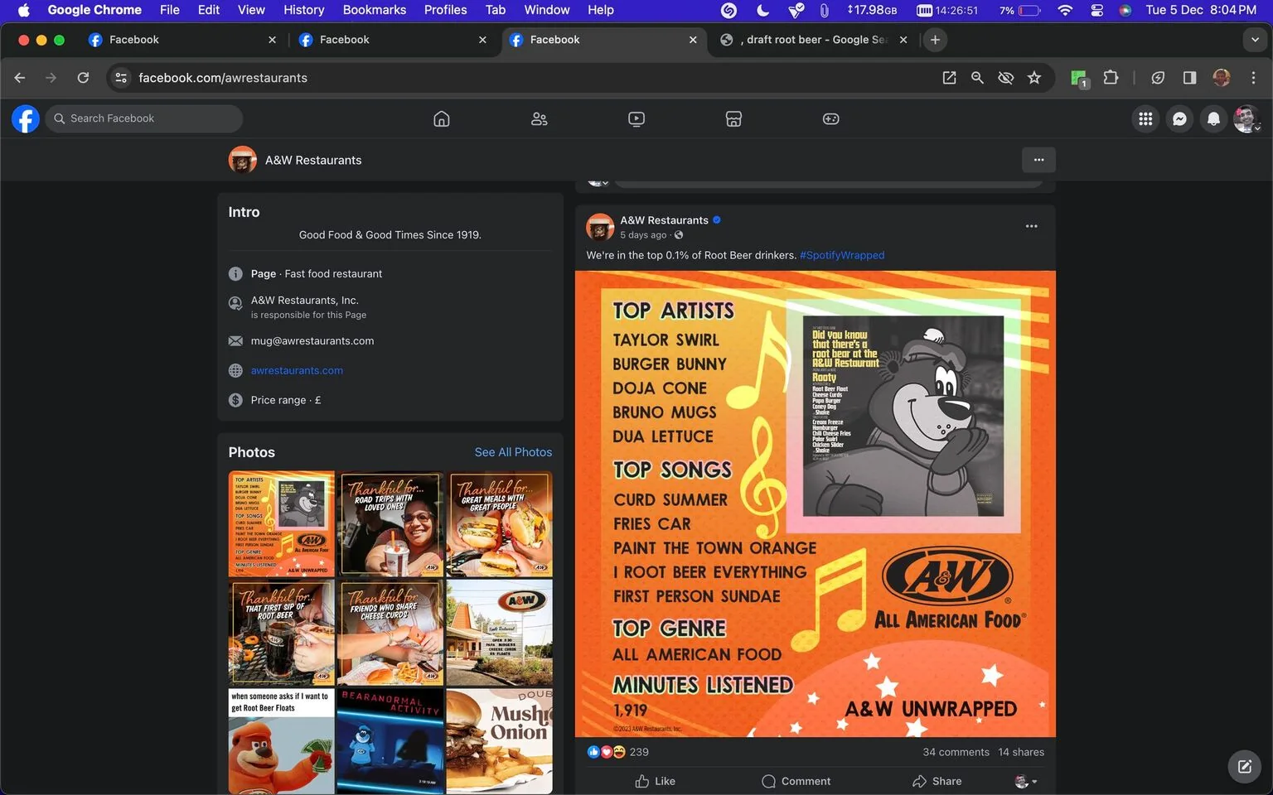View site information in address bar
The image size is (1273, 795).
tap(121, 77)
